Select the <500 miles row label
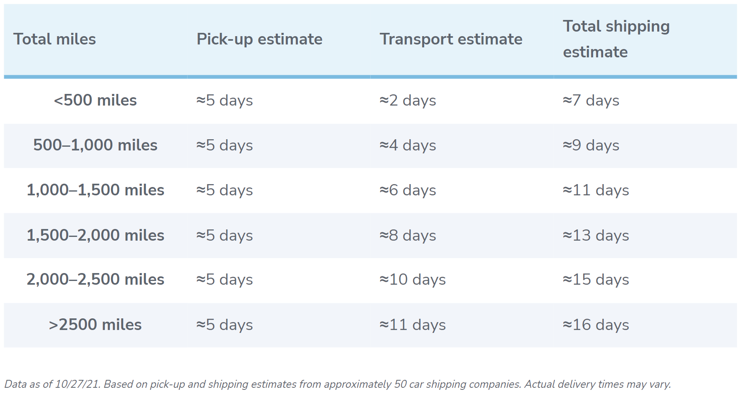Image resolution: width=740 pixels, height=394 pixels. pos(95,101)
